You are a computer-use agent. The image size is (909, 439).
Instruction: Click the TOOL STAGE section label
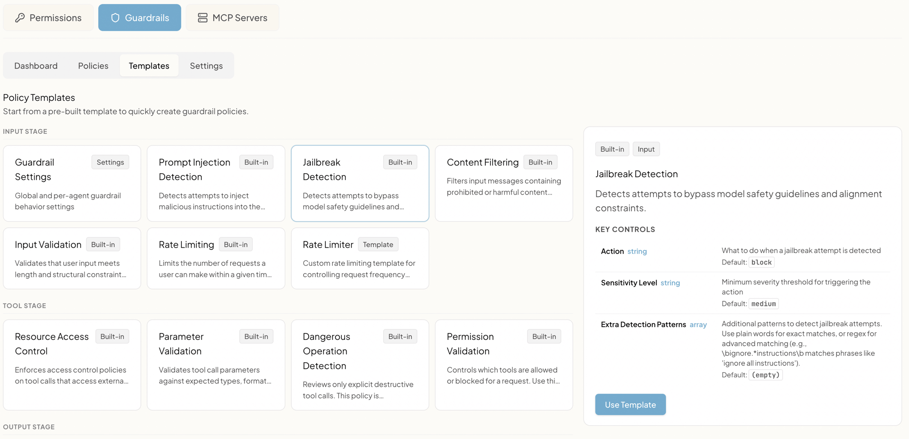pos(25,305)
